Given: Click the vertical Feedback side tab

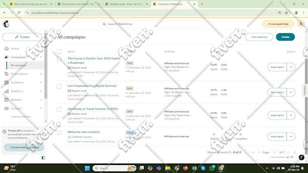Looking at the screenshot, I should [305, 90].
